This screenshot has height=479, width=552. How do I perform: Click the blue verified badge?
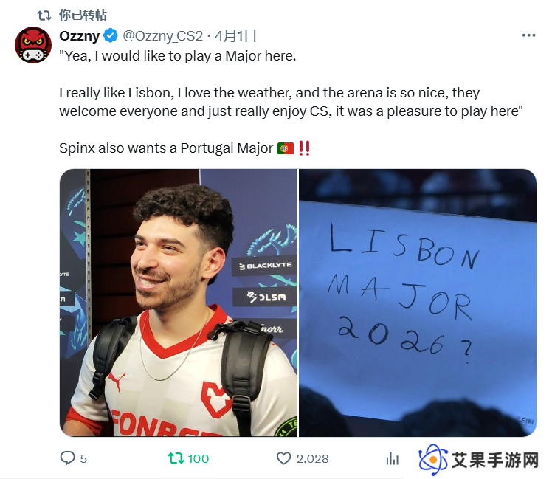(111, 35)
